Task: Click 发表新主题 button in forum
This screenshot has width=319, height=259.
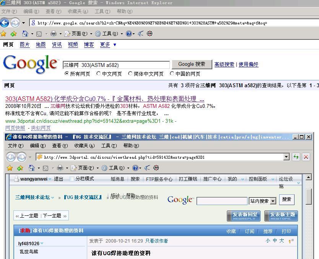Action: pos(281,216)
